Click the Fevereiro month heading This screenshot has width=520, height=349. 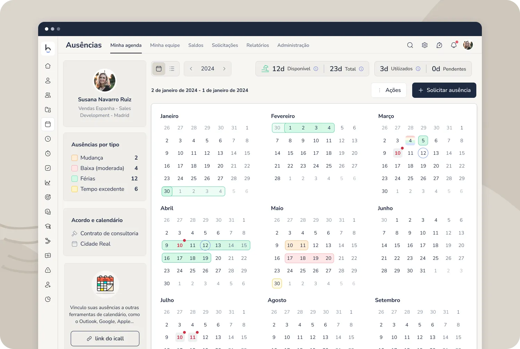[x=283, y=116]
